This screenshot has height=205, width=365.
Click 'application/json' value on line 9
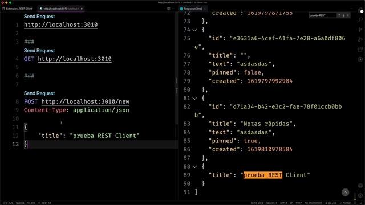coord(101,110)
